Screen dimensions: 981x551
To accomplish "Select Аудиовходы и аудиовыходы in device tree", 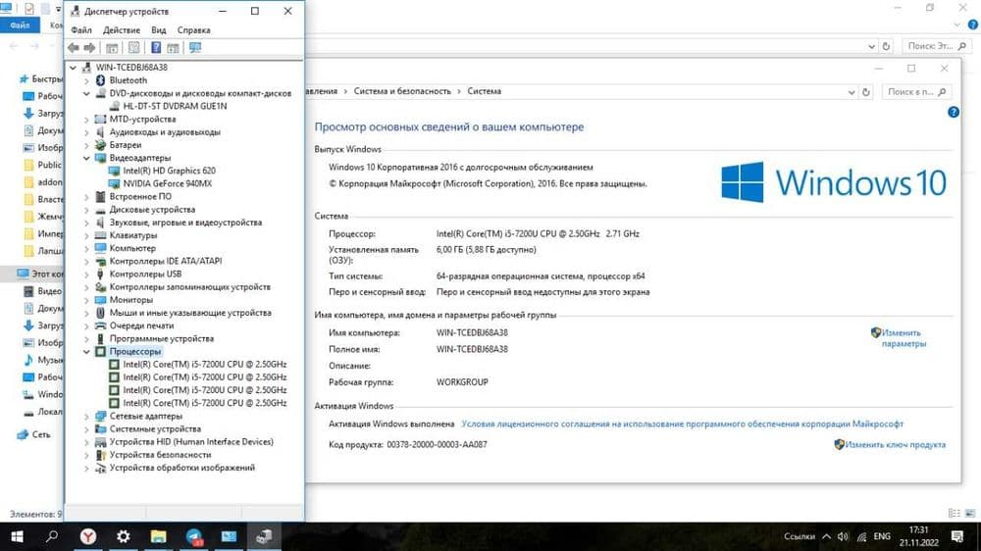I will pyautogui.click(x=165, y=132).
